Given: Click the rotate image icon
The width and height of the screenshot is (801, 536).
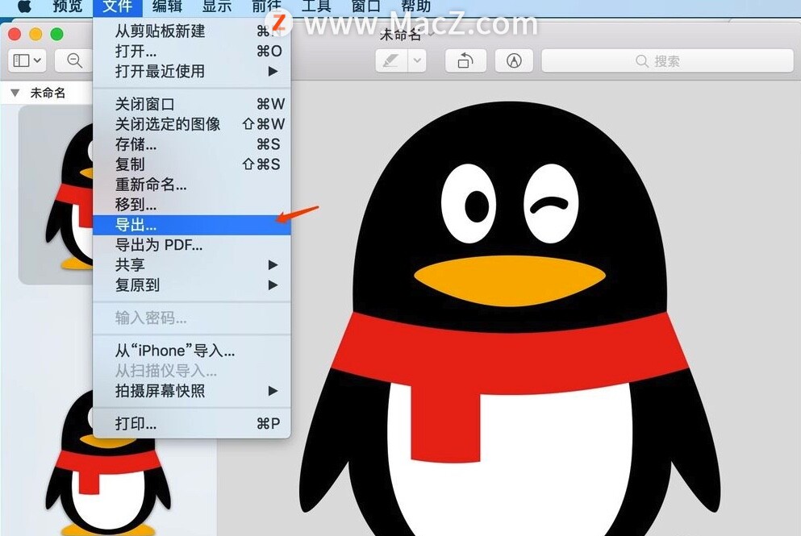Looking at the screenshot, I should [465, 61].
